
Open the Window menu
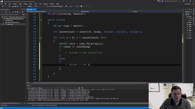[x=52, y=4]
